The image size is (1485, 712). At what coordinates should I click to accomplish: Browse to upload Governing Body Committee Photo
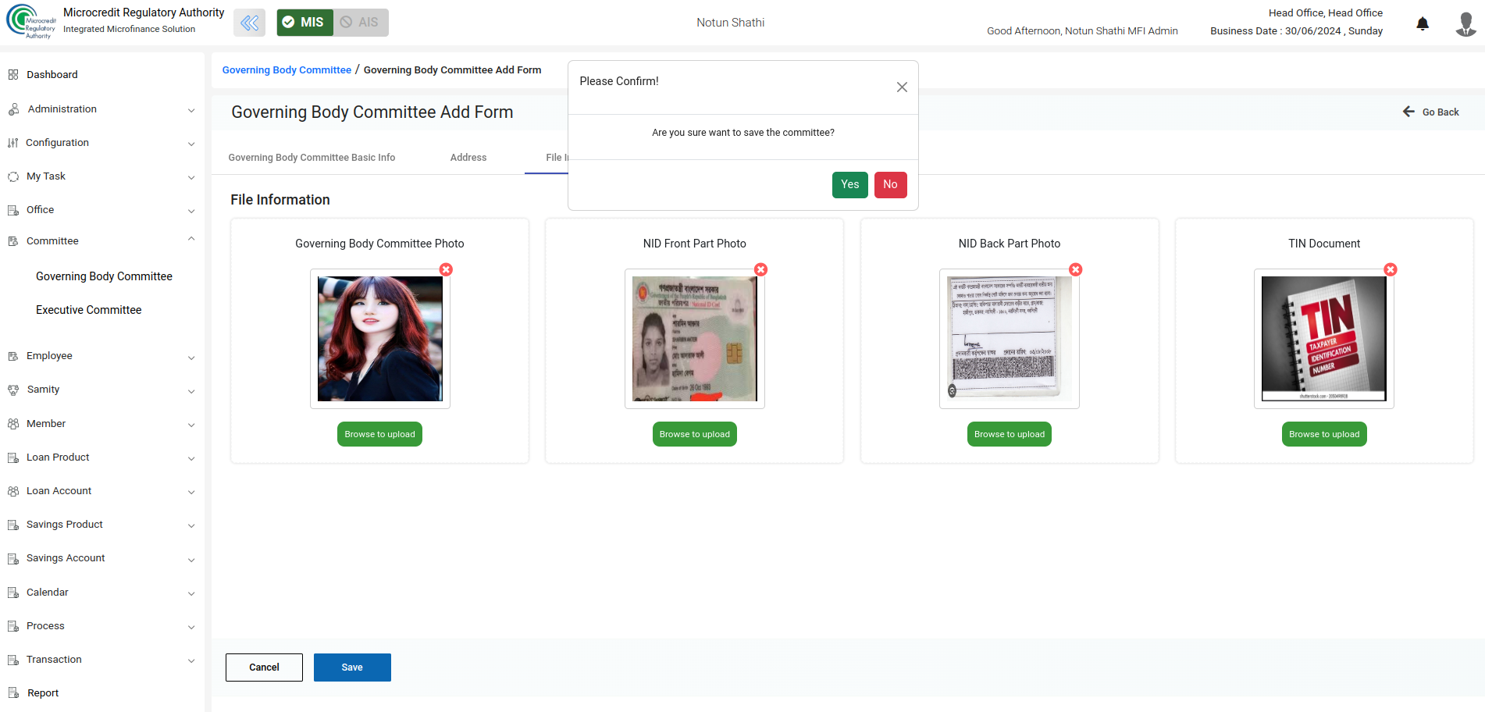[x=379, y=434]
